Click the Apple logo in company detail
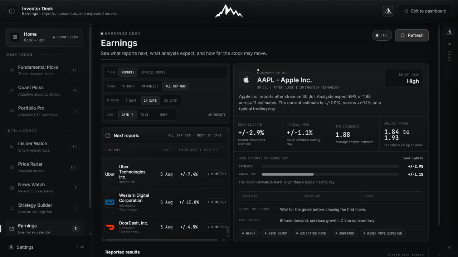 point(246,80)
